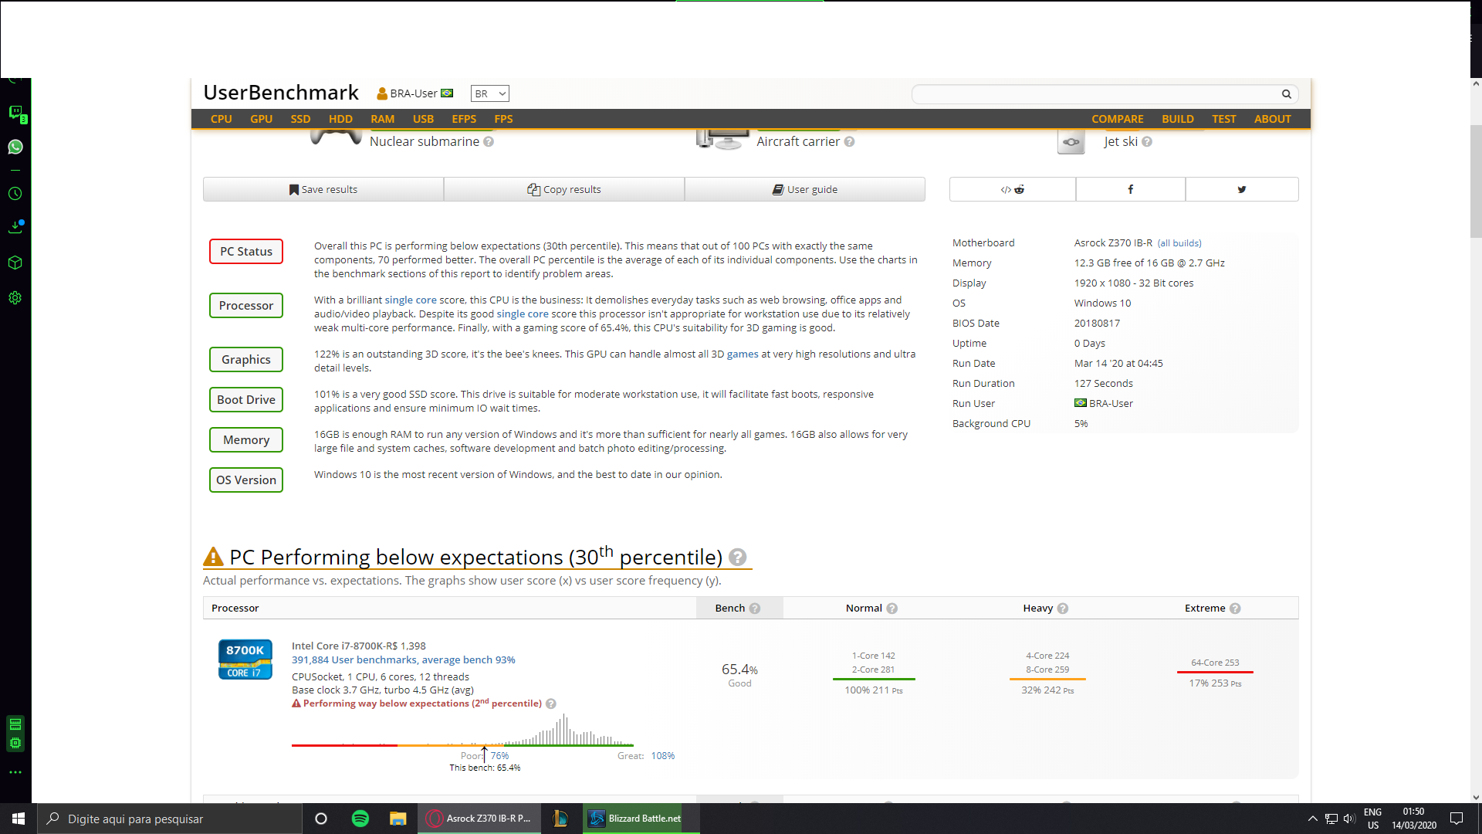Click the Boot Drive section button

(246, 400)
